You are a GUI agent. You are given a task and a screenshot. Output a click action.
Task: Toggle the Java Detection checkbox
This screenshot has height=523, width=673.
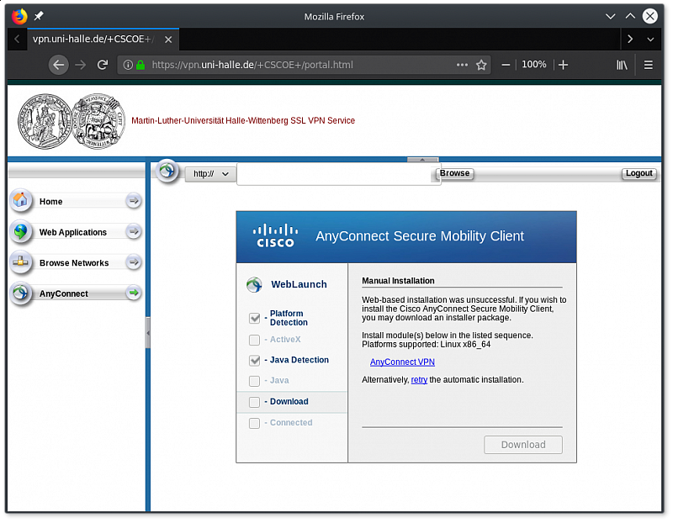pyautogui.click(x=255, y=361)
